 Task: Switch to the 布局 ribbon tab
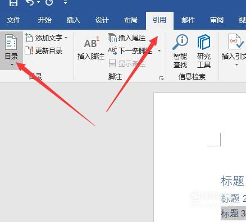pyautogui.click(x=131, y=20)
